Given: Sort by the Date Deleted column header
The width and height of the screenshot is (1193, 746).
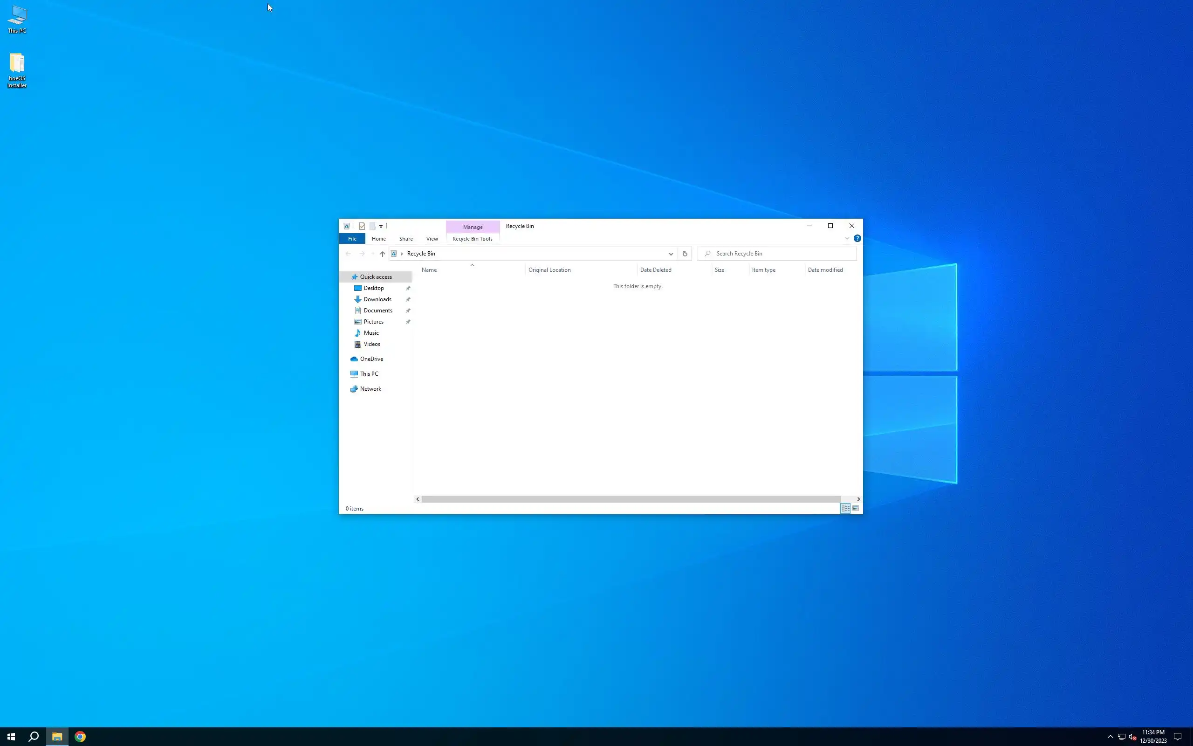Looking at the screenshot, I should pyautogui.click(x=655, y=270).
